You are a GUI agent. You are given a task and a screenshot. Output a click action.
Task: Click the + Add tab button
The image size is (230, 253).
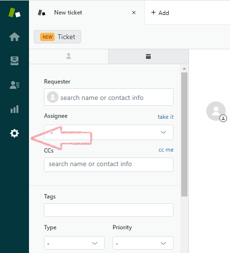(x=160, y=13)
